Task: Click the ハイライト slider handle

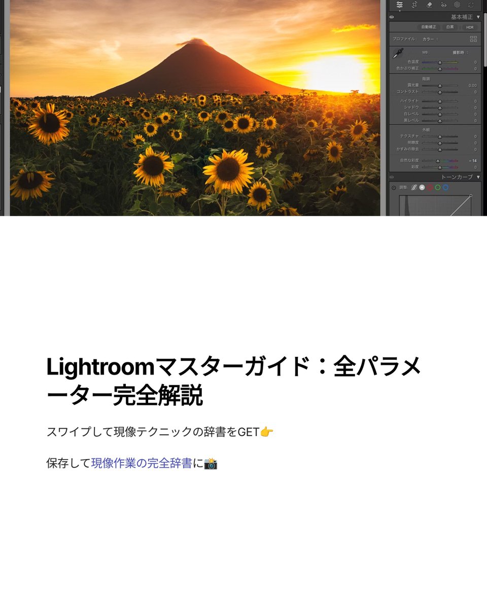Action: [x=440, y=101]
